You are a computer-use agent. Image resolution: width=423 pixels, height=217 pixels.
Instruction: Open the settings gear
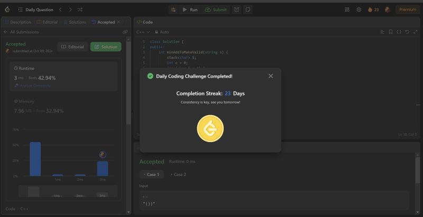pyautogui.click(x=359, y=10)
